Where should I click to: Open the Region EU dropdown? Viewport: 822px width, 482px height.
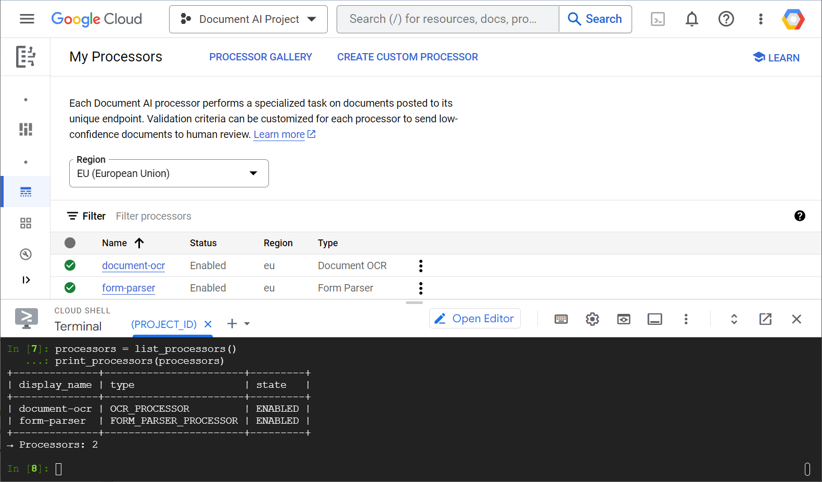pos(169,173)
